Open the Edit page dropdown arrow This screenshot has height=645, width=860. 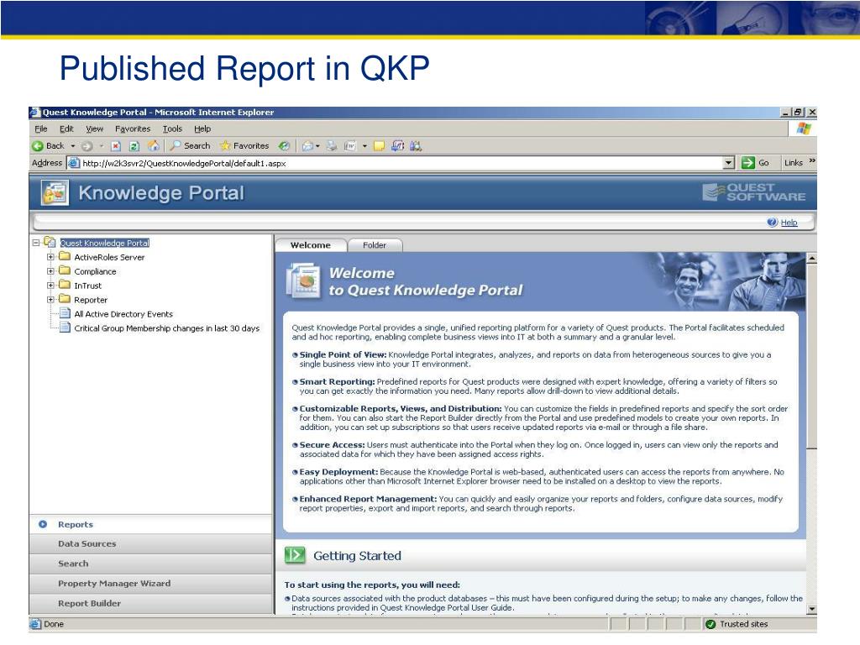[x=364, y=146]
